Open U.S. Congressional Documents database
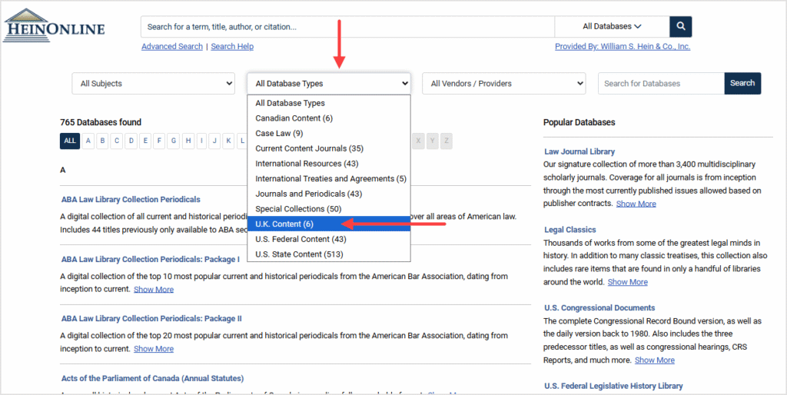The image size is (787, 395). click(599, 307)
